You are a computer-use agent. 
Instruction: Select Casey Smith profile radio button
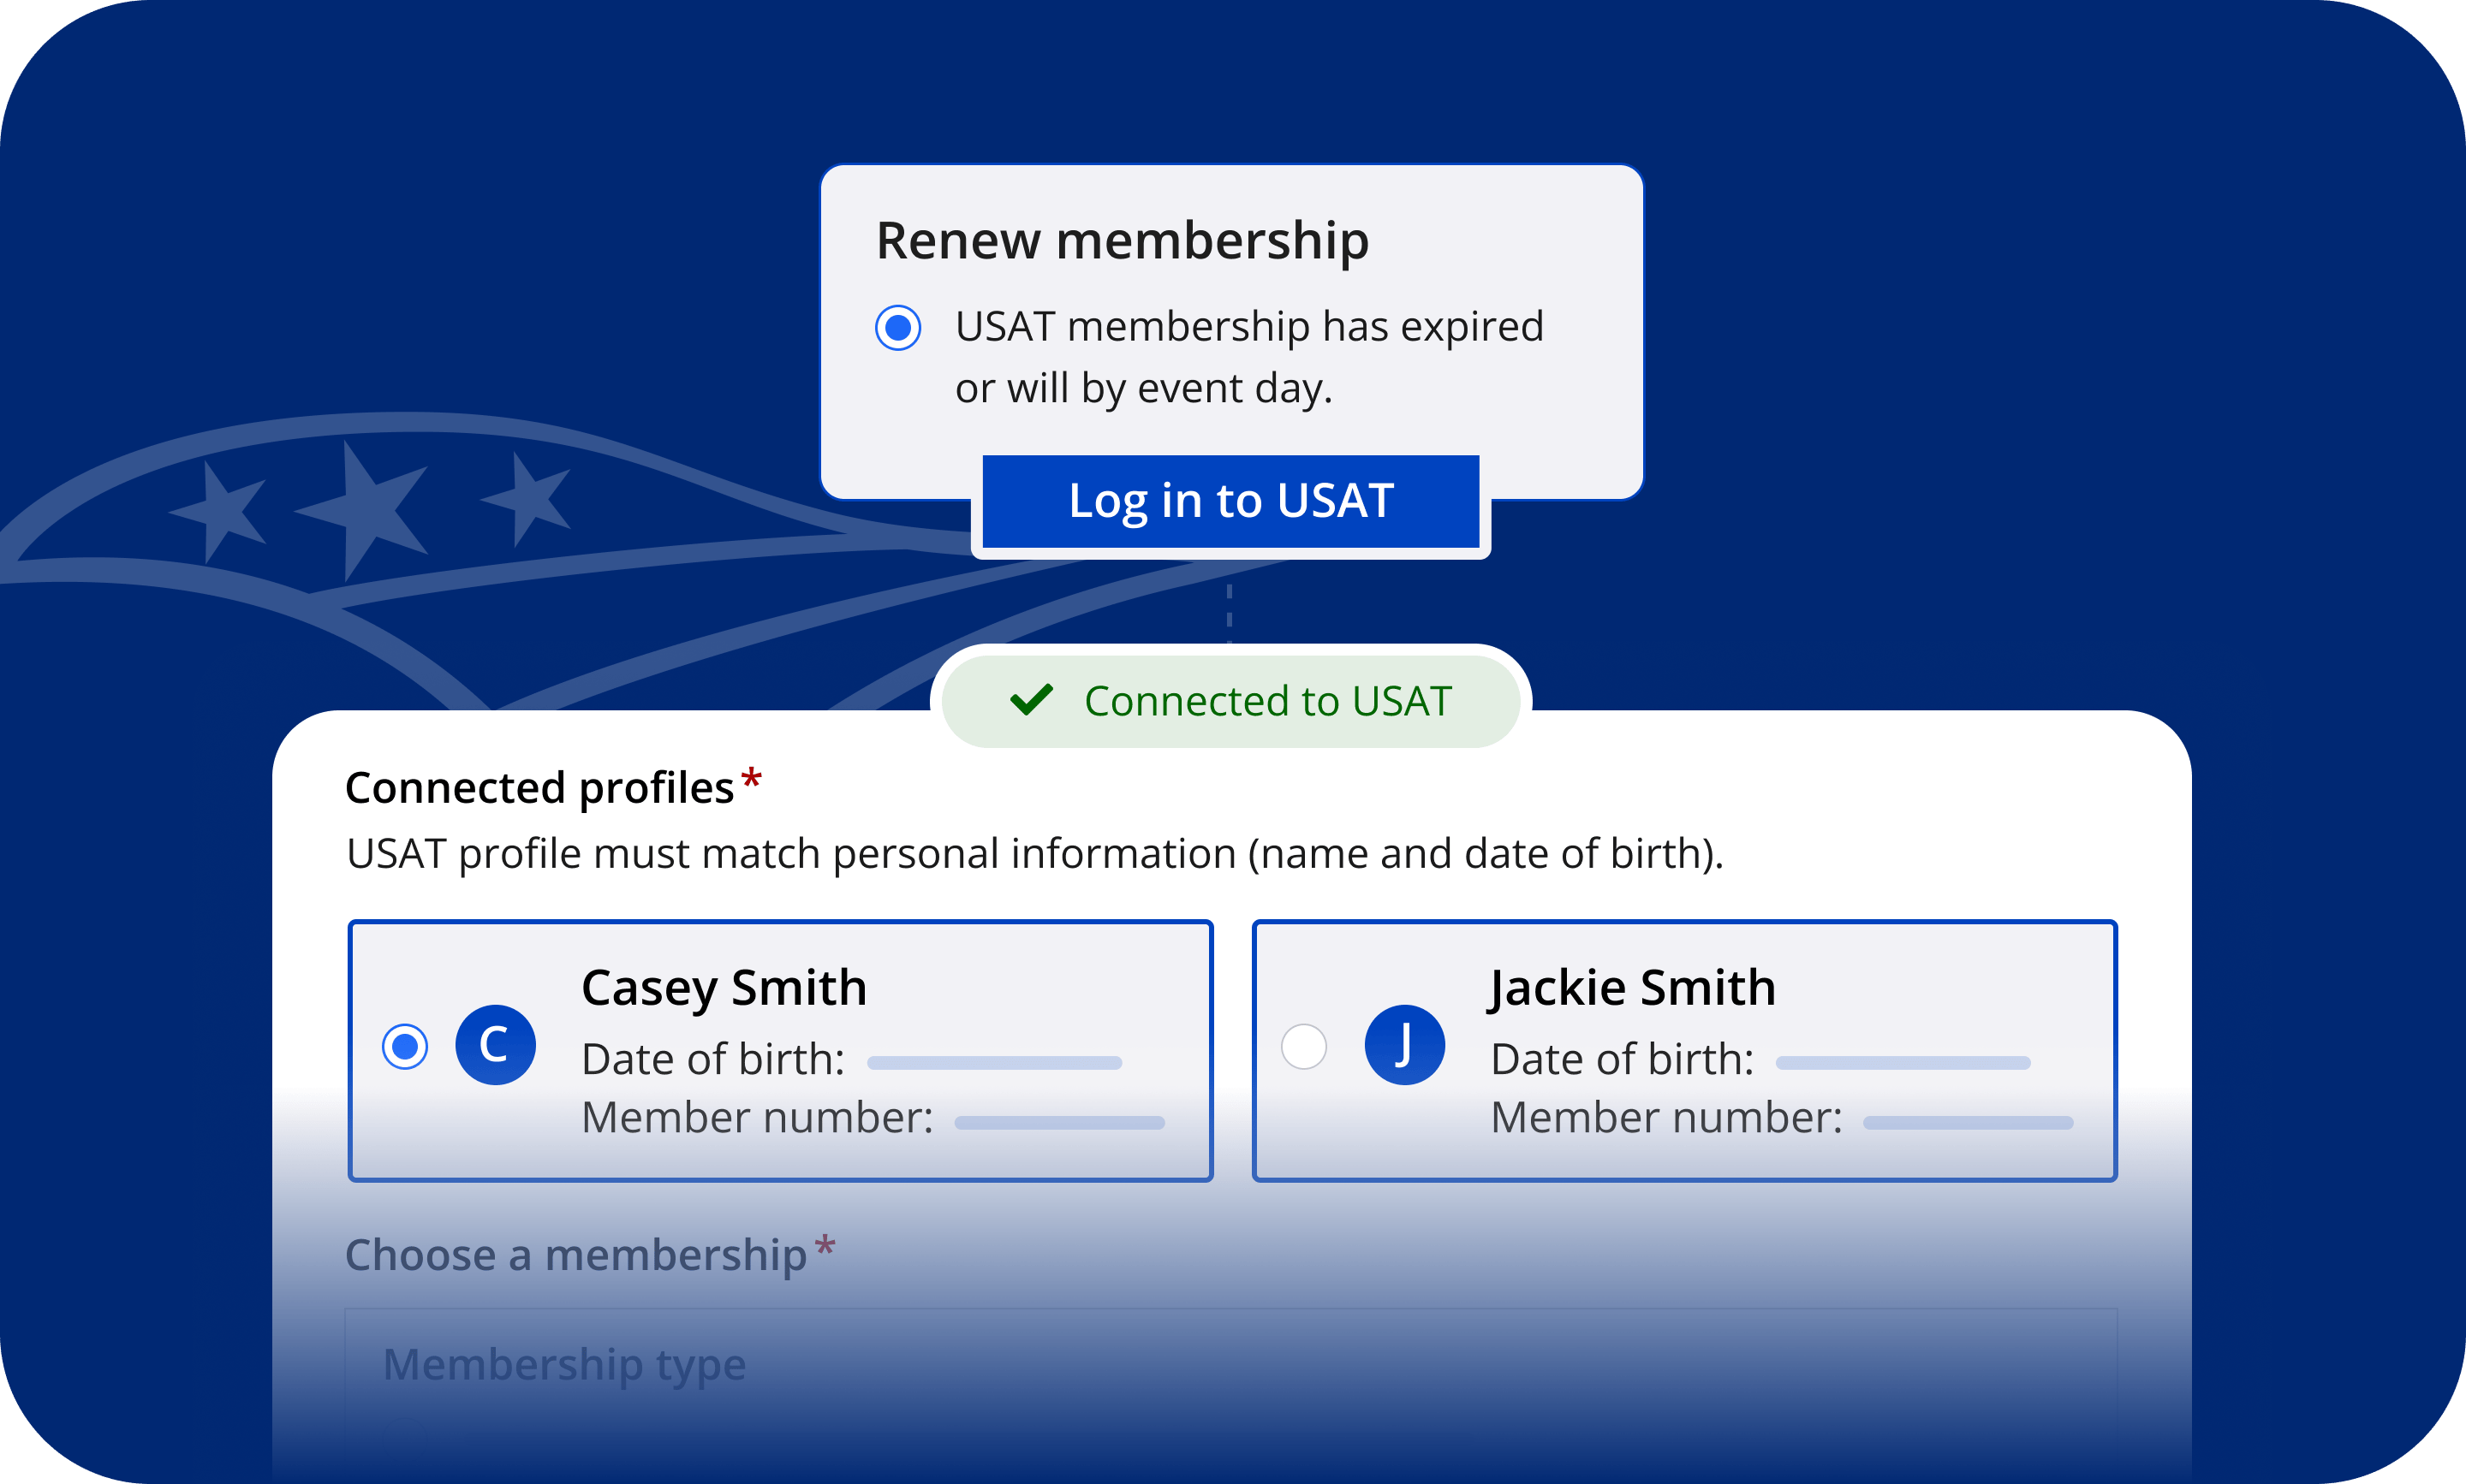(x=405, y=1046)
